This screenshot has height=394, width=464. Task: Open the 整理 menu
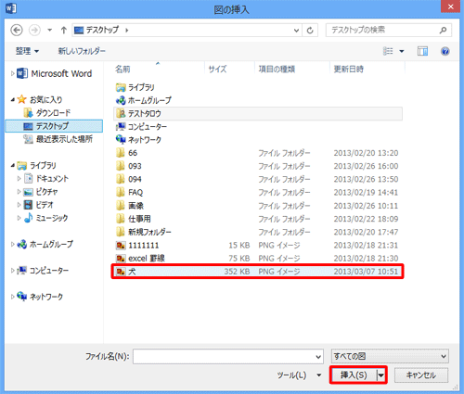[x=27, y=51]
